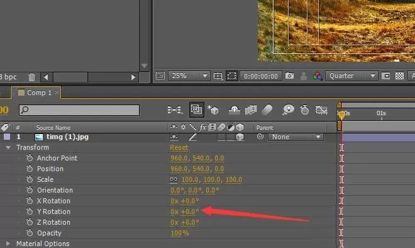Enable X Rotation stopwatch
Viewport: 415px width, 248px height.
[x=30, y=201]
